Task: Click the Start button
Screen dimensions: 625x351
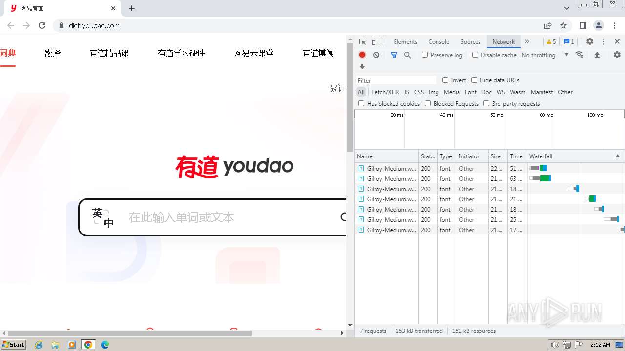Action: (13, 345)
